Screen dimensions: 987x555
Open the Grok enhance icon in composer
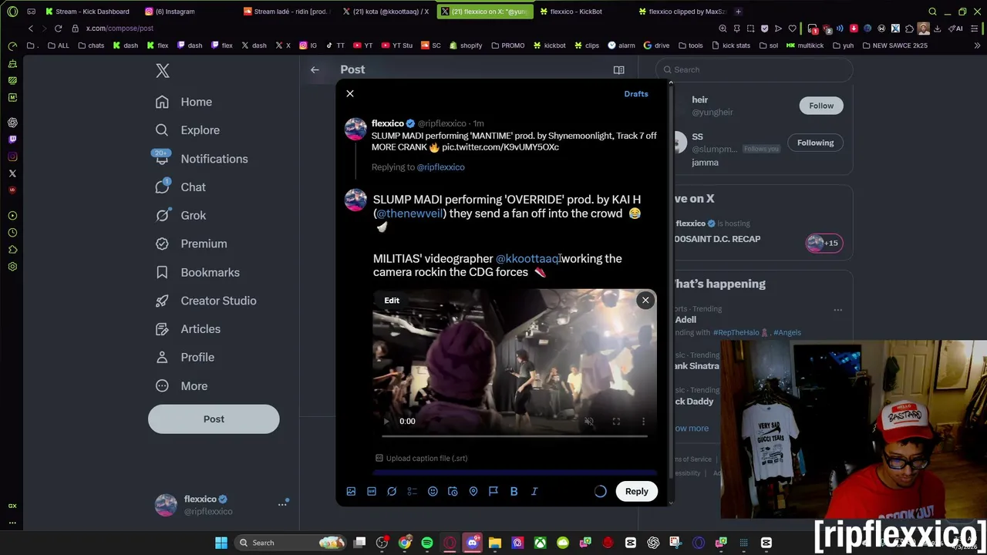(x=392, y=491)
